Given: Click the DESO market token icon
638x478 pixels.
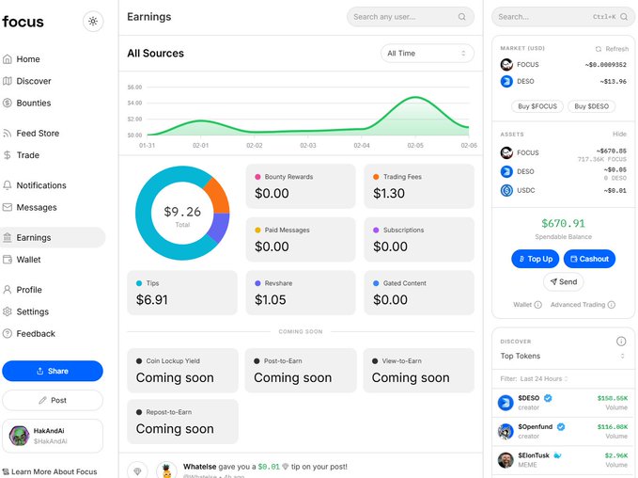Looking at the screenshot, I should 506,82.
